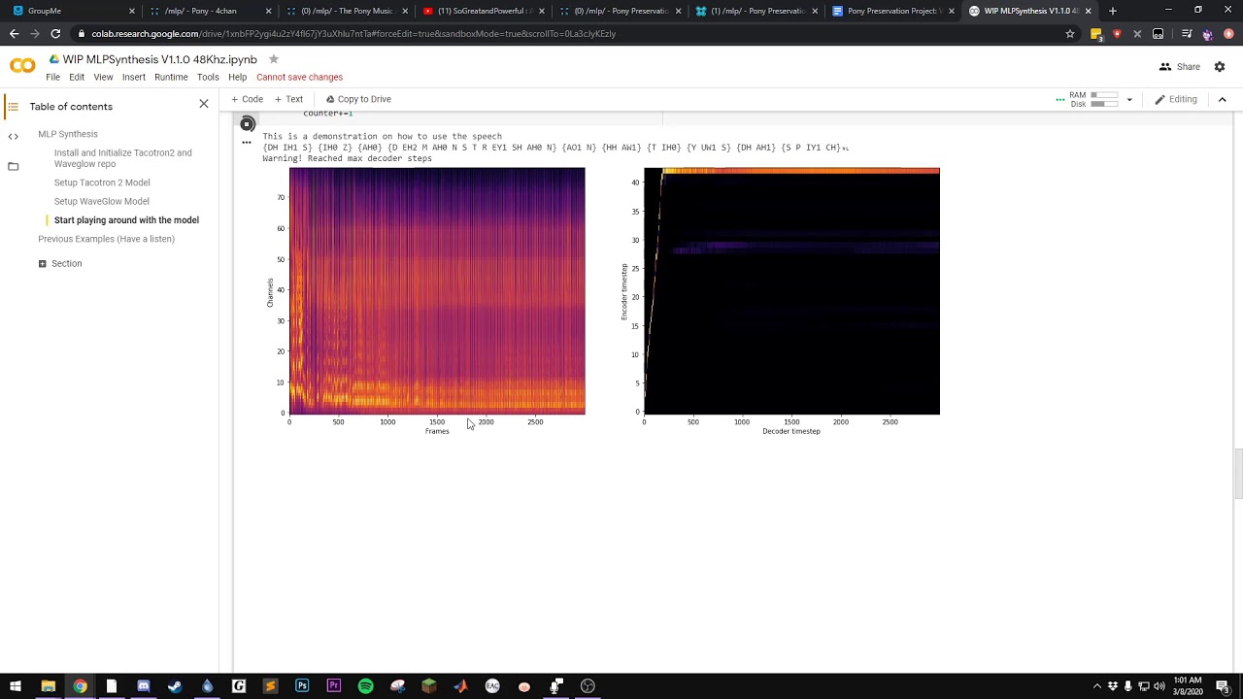Image resolution: width=1243 pixels, height=699 pixels.
Task: Bookmark this page in Chrome
Action: [1070, 34]
